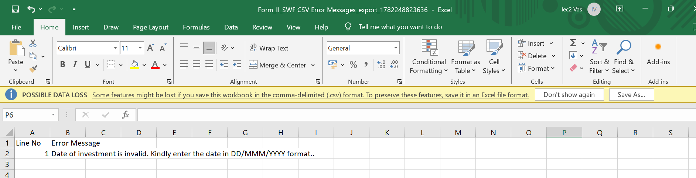The width and height of the screenshot is (696, 178).
Task: Increase decimal places
Action: (381, 64)
